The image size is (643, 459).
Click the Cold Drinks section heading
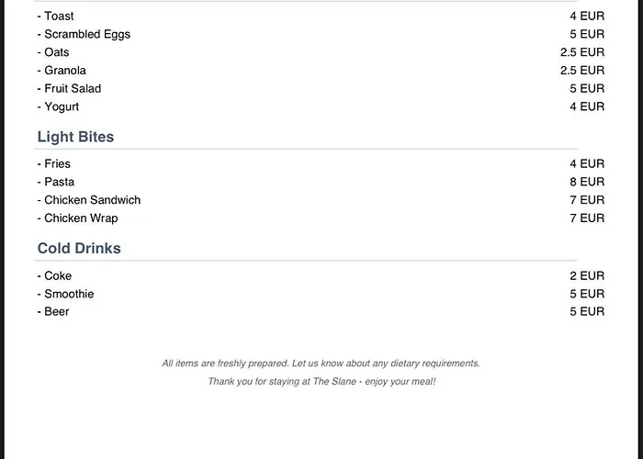pyautogui.click(x=79, y=249)
